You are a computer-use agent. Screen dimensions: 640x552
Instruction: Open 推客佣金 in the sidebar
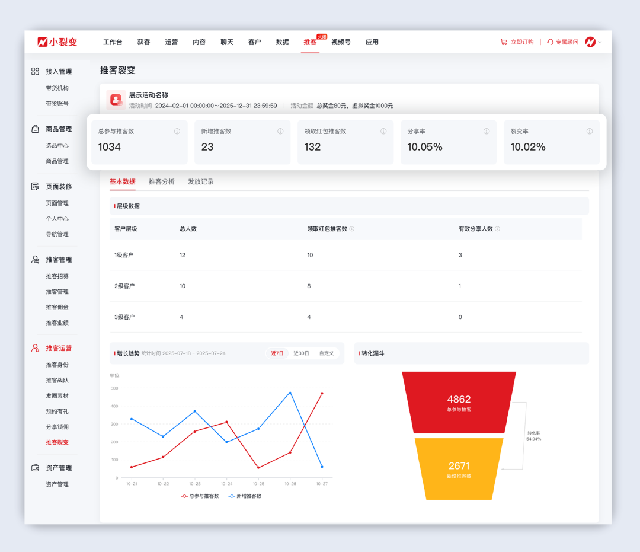point(57,307)
